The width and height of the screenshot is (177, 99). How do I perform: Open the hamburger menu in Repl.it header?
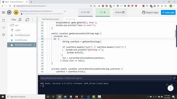[x=3, y=12]
